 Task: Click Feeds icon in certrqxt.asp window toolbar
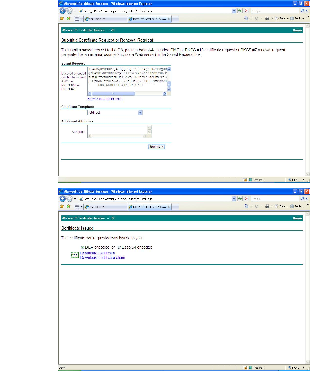pyautogui.click(x=257, y=19)
